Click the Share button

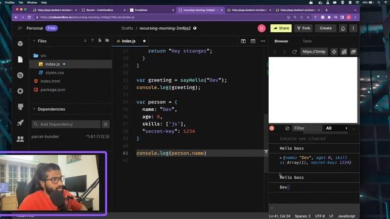[x=281, y=29]
